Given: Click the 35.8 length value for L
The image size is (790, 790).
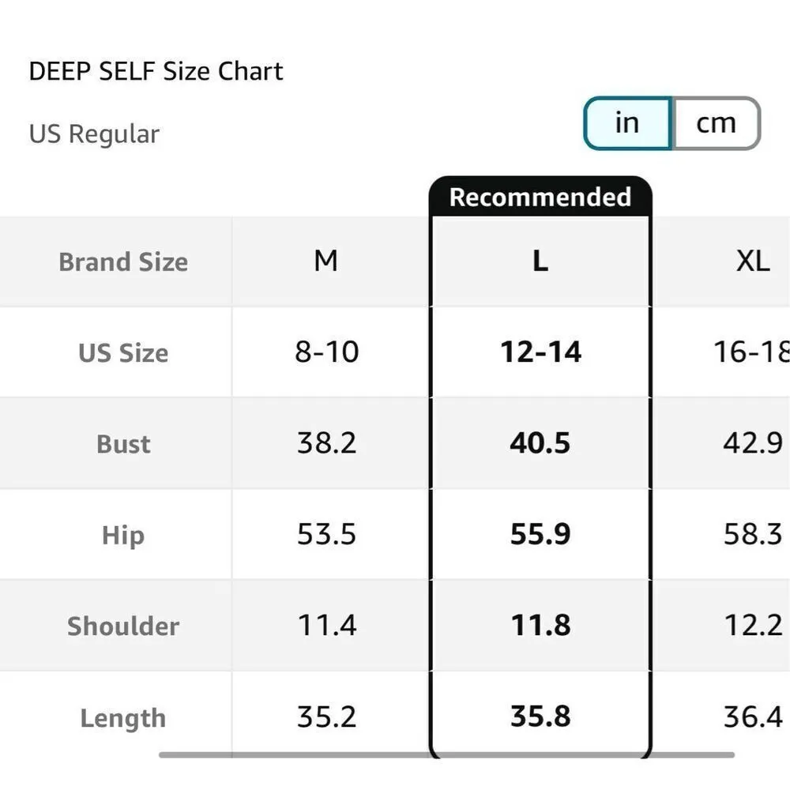Looking at the screenshot, I should [540, 717].
